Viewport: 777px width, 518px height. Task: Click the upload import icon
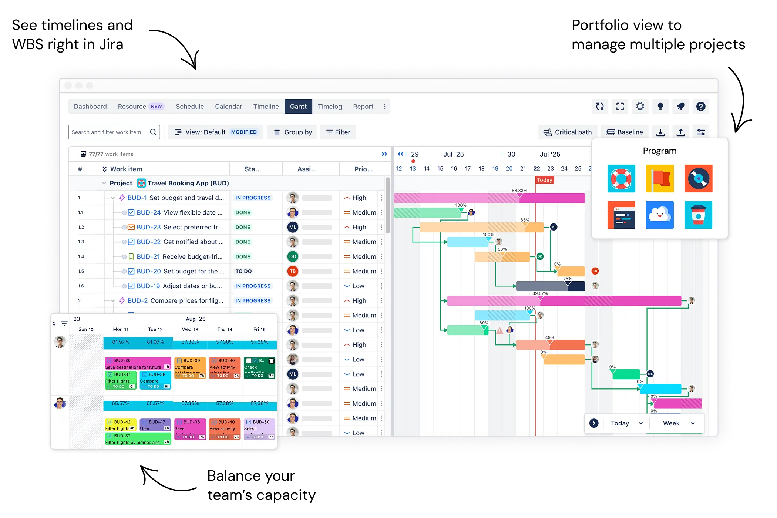681,132
